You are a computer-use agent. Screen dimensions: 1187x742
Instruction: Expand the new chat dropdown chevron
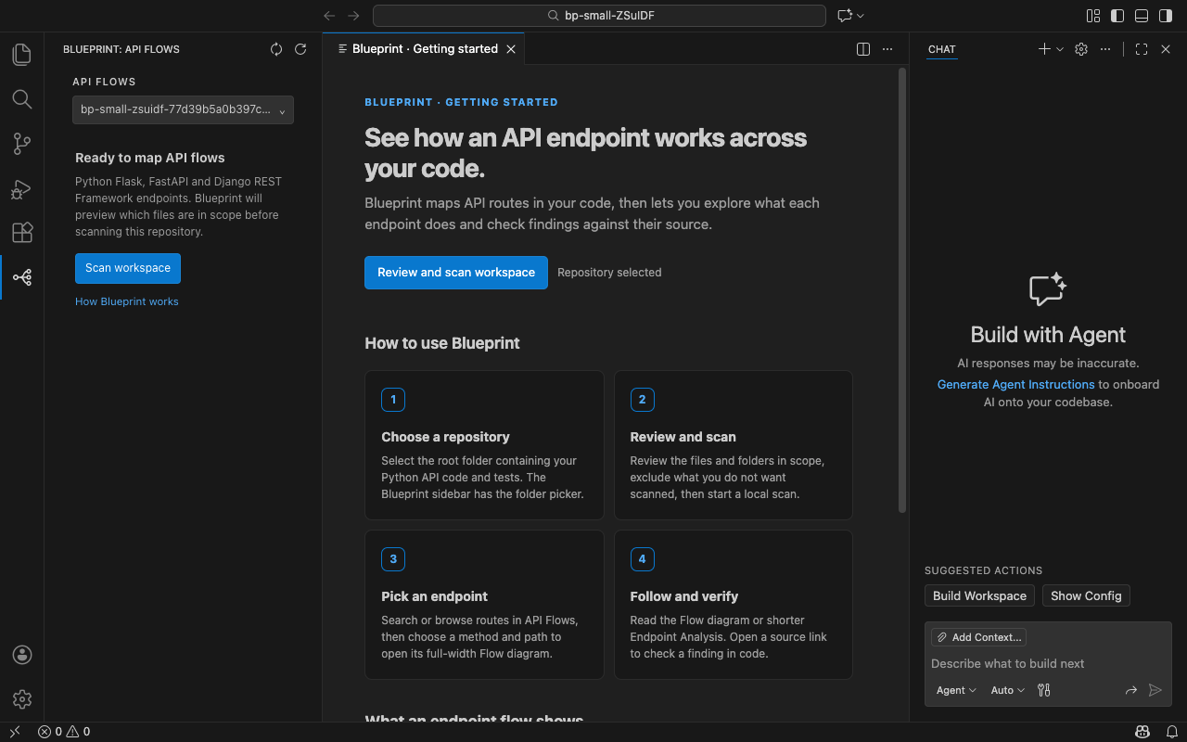[1060, 49]
